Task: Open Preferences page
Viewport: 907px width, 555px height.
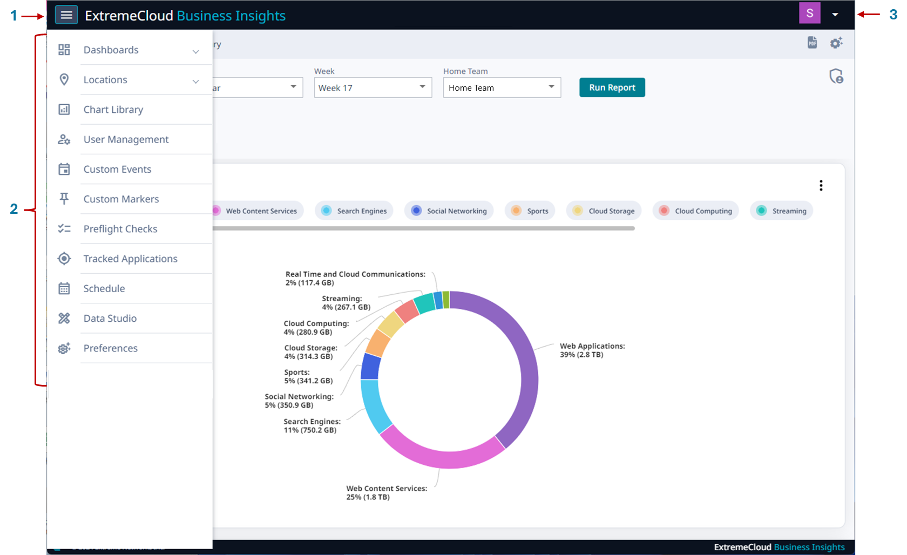Action: click(130, 348)
